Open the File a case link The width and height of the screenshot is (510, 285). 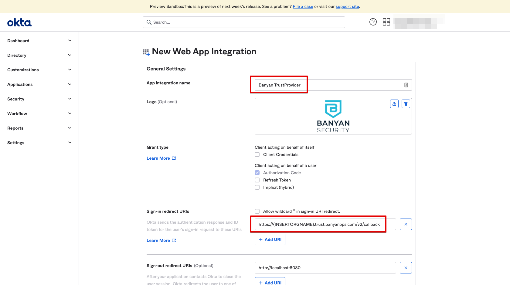coord(303,6)
